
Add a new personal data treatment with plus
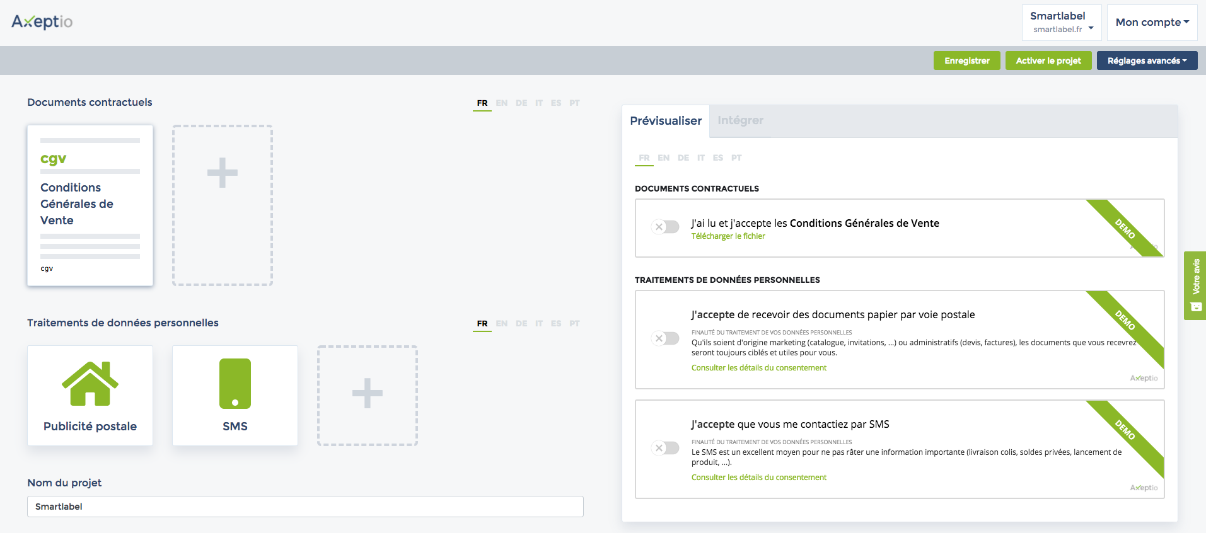pos(368,396)
